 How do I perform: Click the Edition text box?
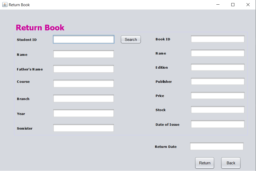[217, 67]
